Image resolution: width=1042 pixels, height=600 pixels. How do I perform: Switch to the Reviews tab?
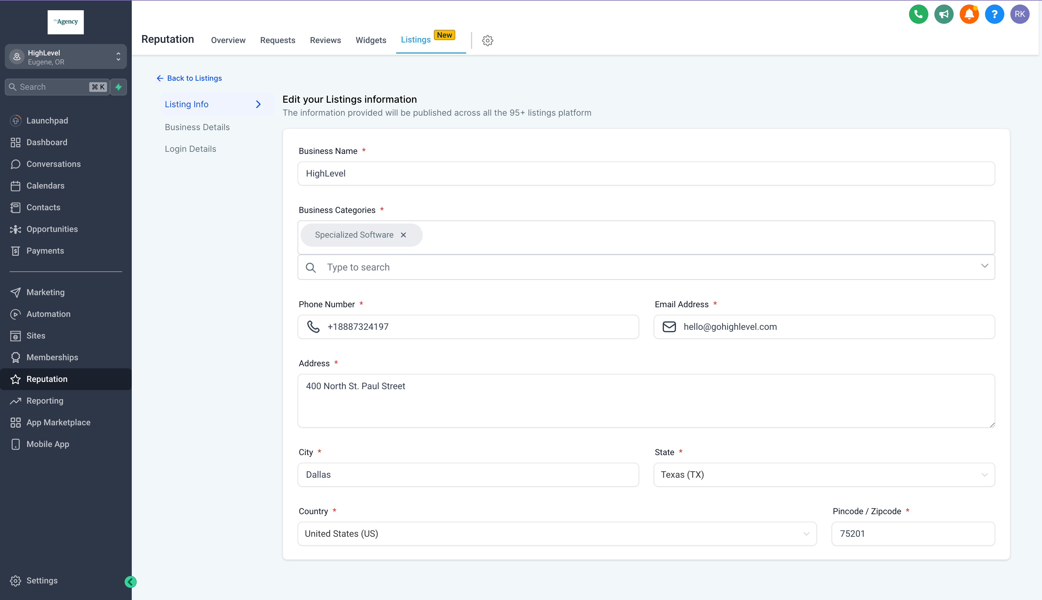pos(325,40)
